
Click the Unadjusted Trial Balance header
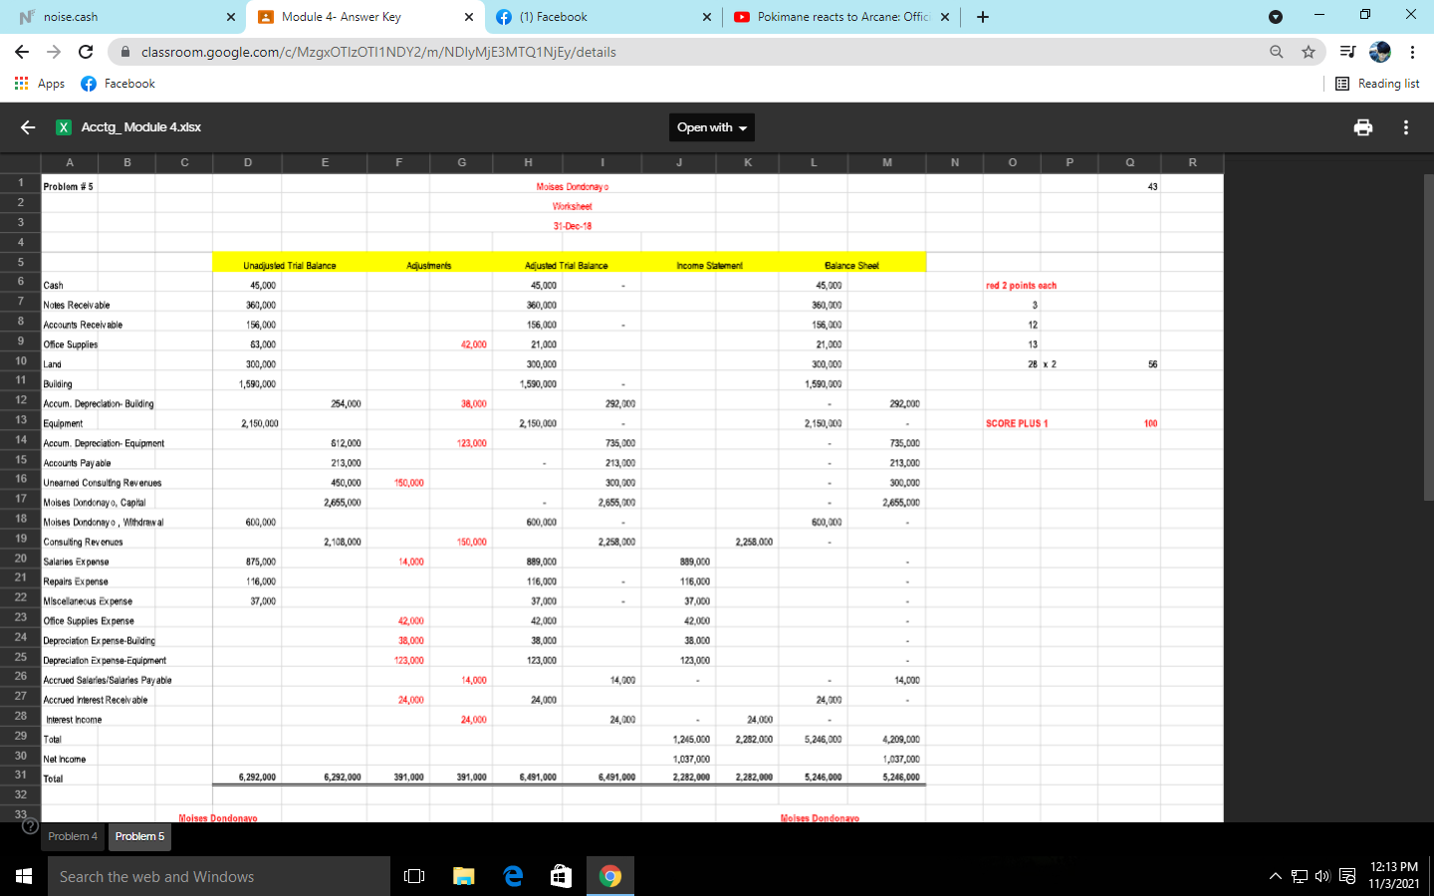pos(290,265)
